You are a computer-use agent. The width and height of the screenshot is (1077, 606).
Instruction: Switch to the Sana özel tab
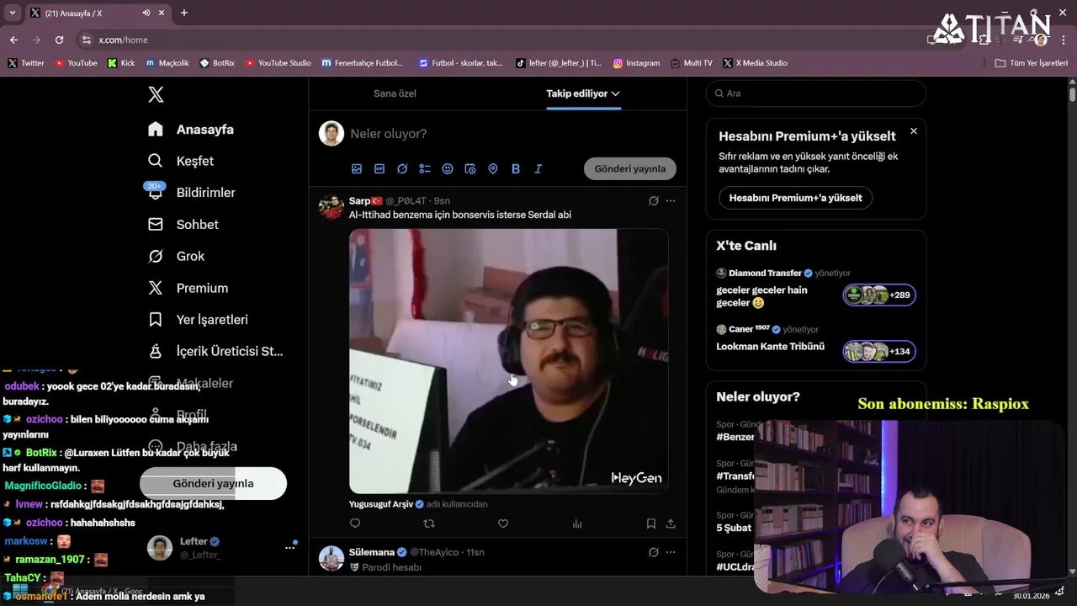coord(395,93)
